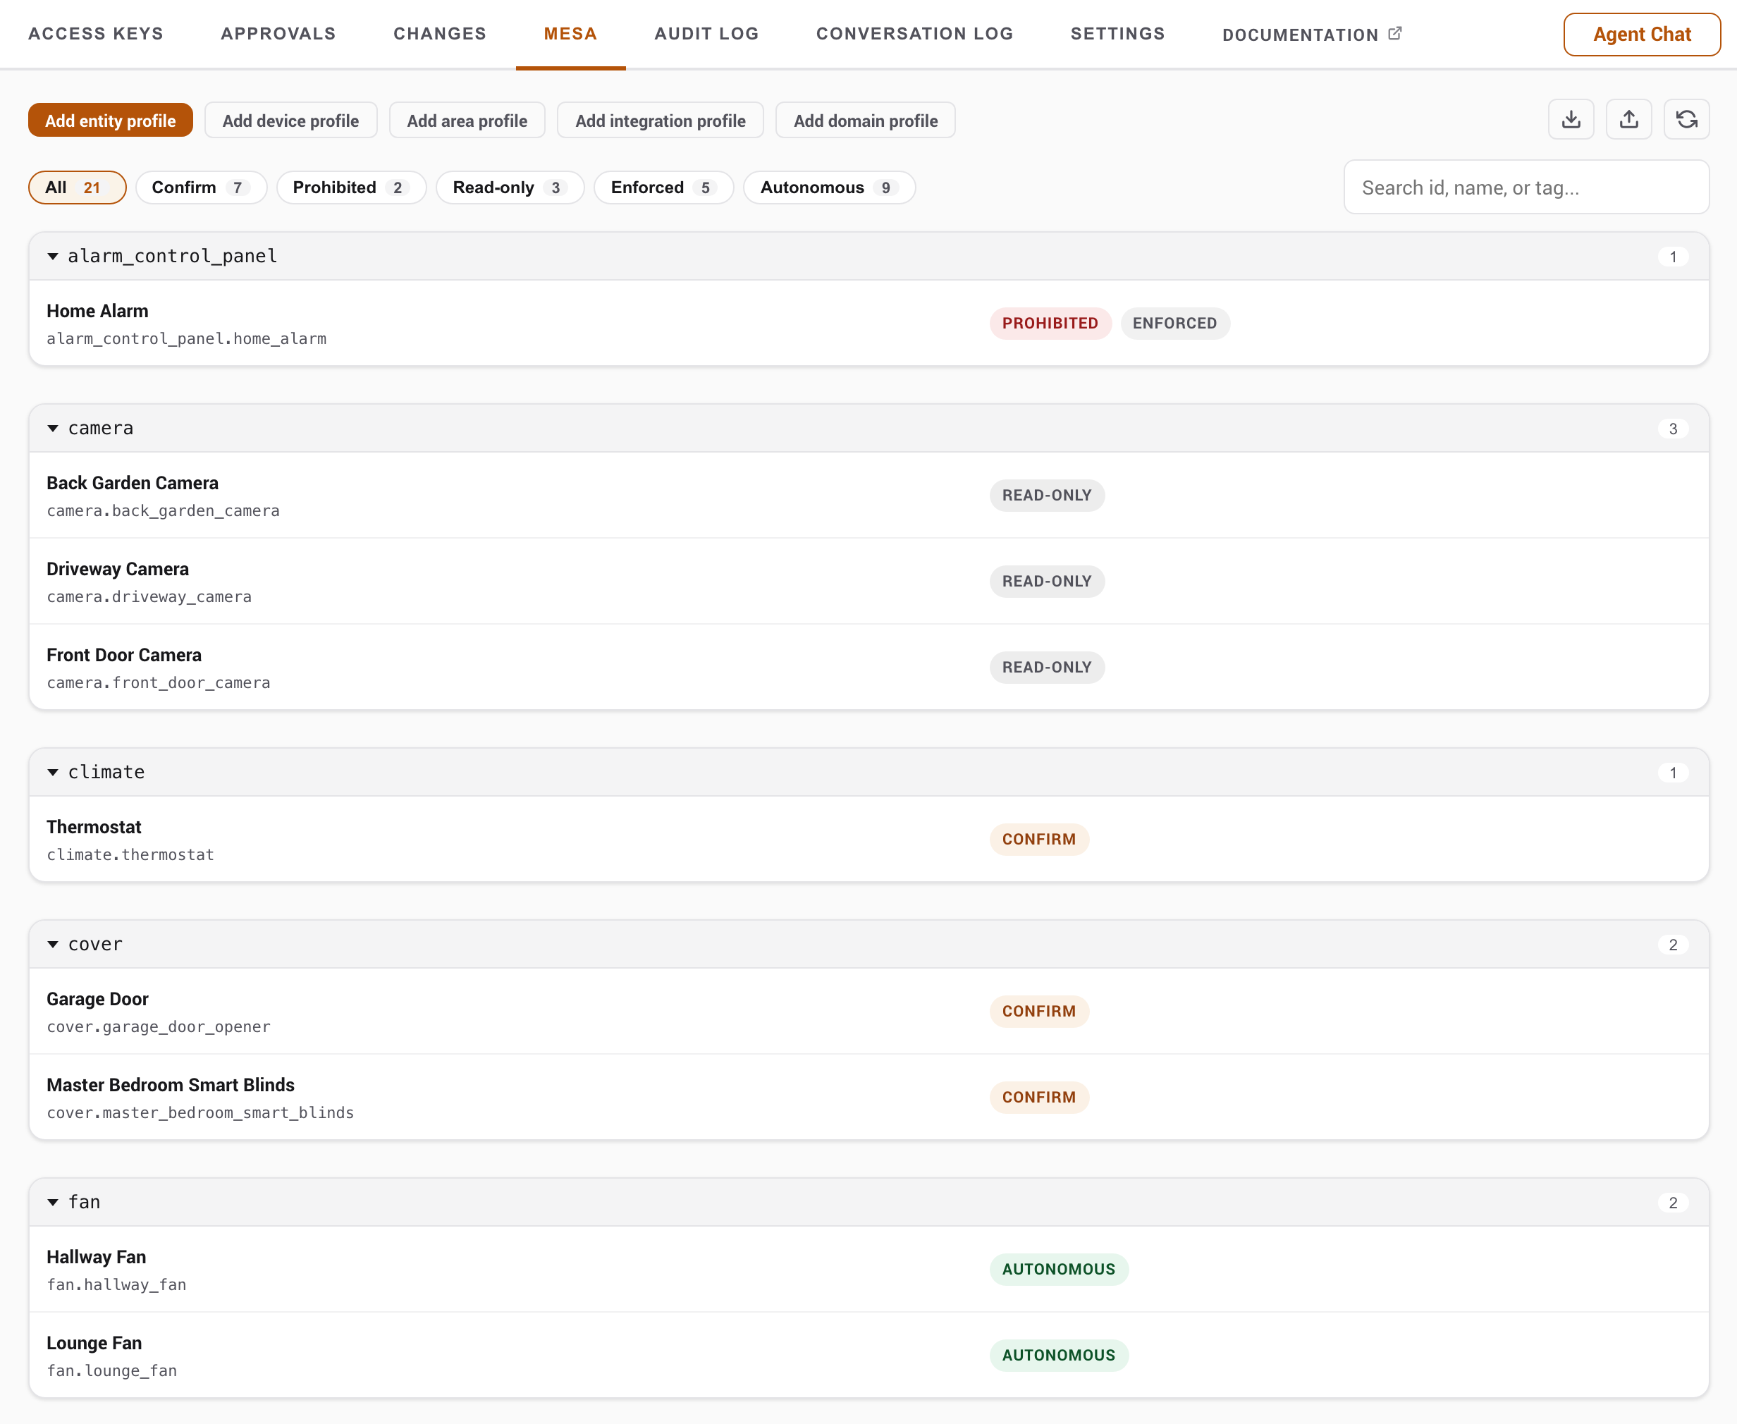Filter by Enforced profiles
1737x1424 pixels.
point(663,187)
